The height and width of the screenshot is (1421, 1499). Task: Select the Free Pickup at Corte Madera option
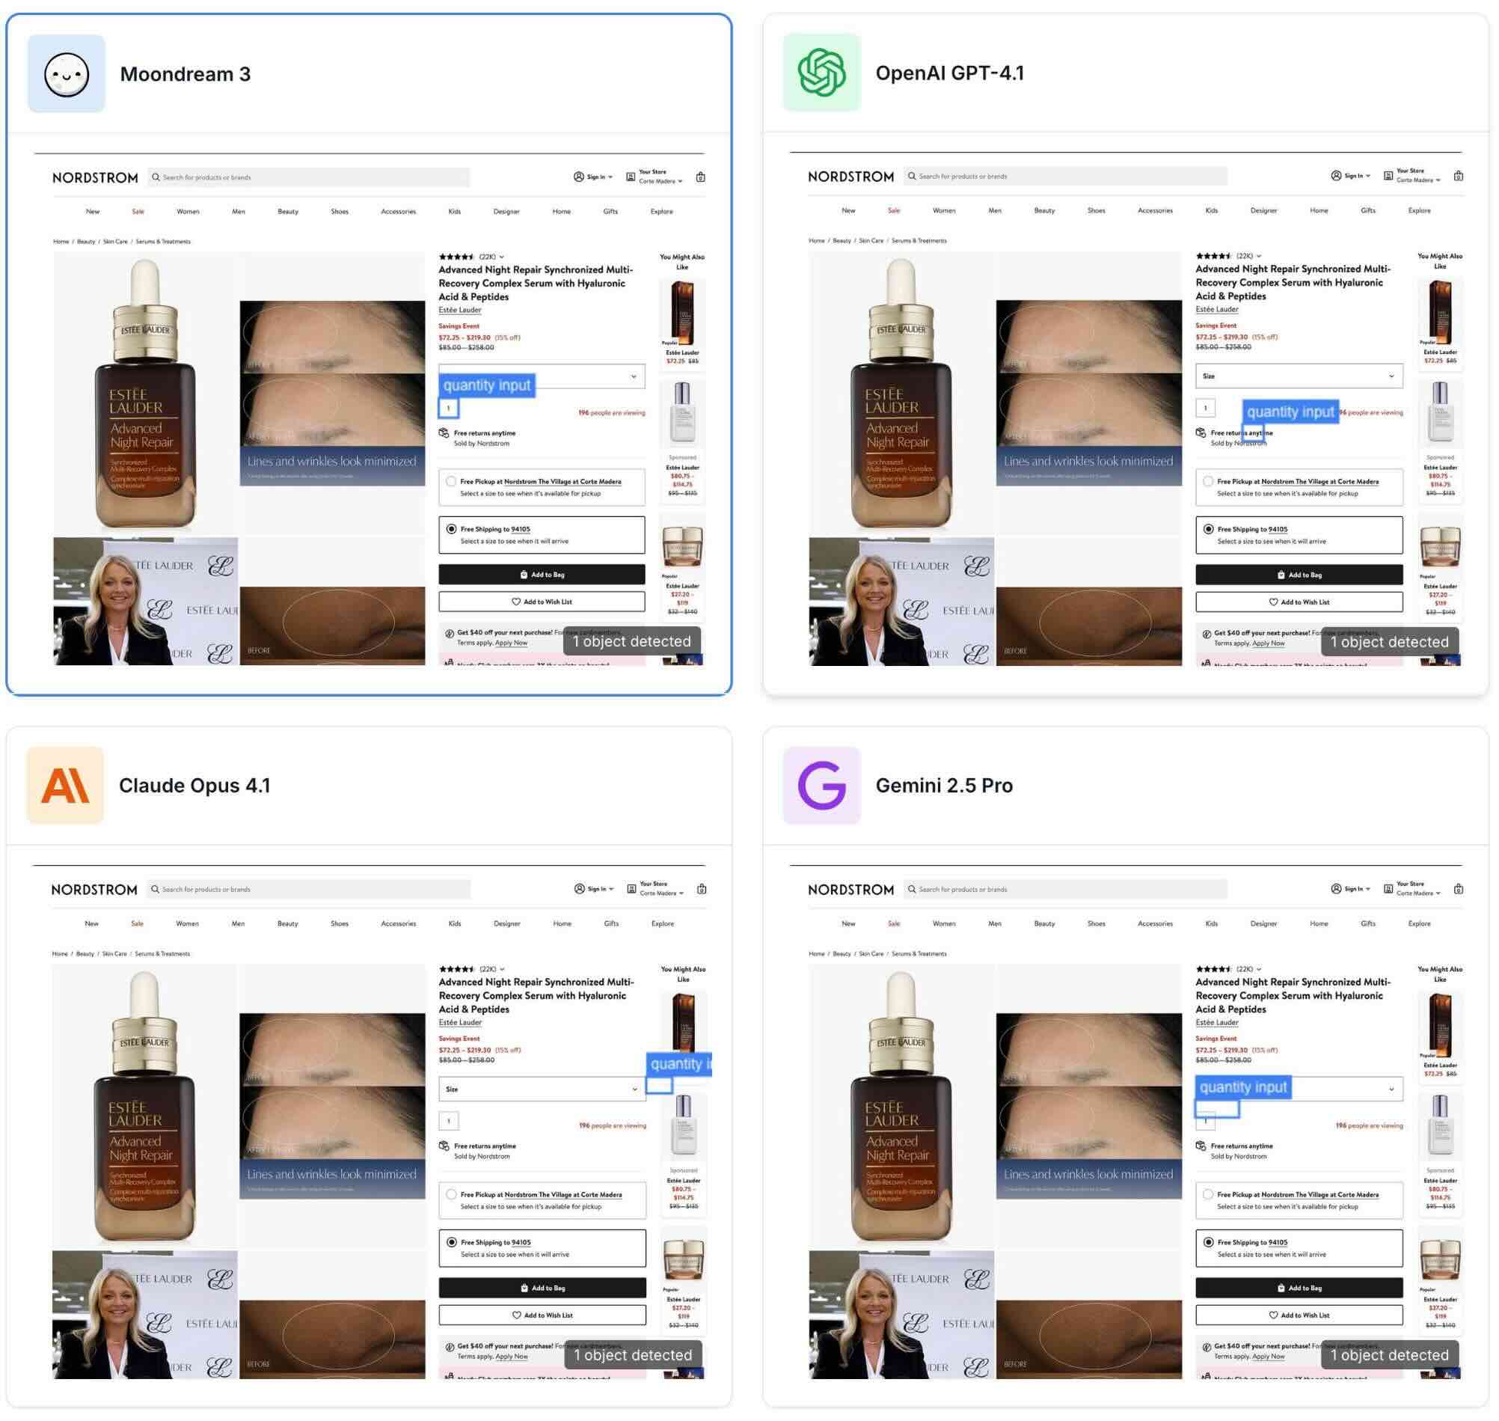click(x=451, y=483)
